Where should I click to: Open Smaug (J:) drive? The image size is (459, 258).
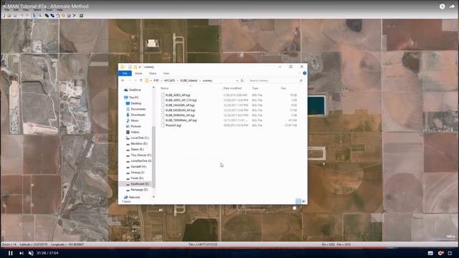[x=137, y=173]
